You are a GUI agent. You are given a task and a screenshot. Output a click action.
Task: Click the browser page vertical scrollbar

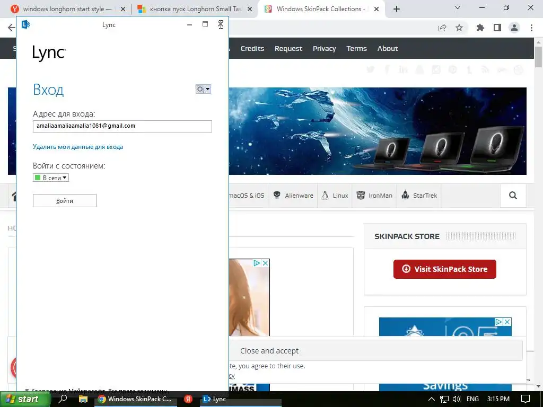tap(539, 57)
